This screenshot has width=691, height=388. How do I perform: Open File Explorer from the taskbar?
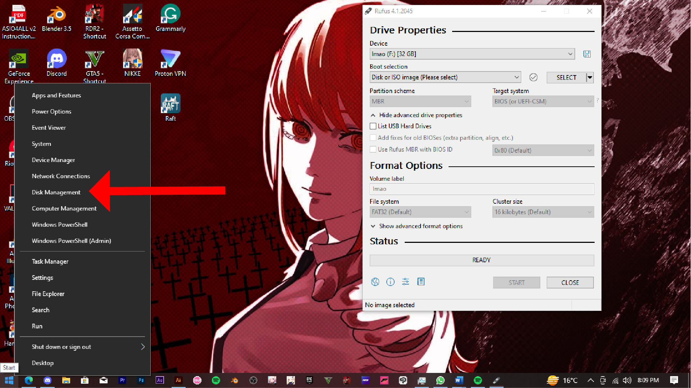coord(66,380)
